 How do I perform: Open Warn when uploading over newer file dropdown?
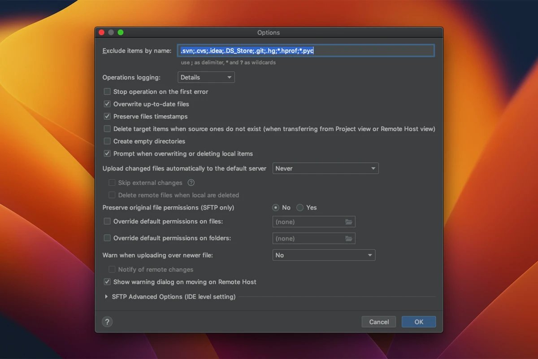(x=324, y=255)
